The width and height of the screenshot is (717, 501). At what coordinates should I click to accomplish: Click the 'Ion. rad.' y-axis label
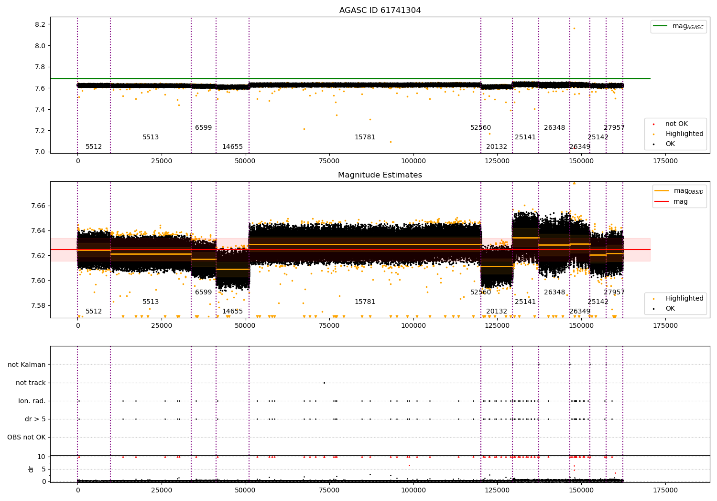[32, 401]
